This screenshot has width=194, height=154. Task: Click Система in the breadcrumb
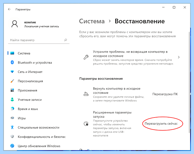click(92, 21)
